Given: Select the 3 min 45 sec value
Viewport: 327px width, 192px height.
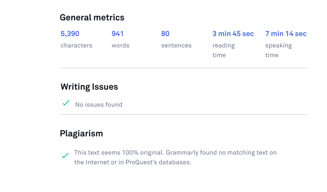Looking at the screenshot, I should (233, 34).
